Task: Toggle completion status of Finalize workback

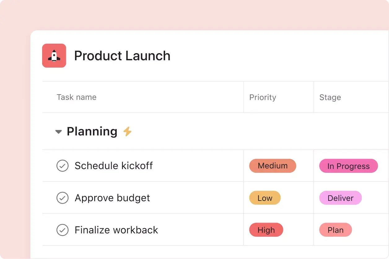Action: click(x=63, y=230)
